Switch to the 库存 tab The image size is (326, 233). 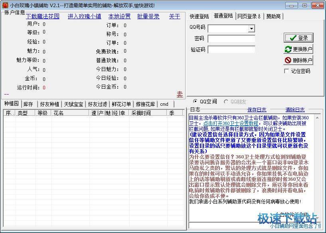[x=28, y=104]
